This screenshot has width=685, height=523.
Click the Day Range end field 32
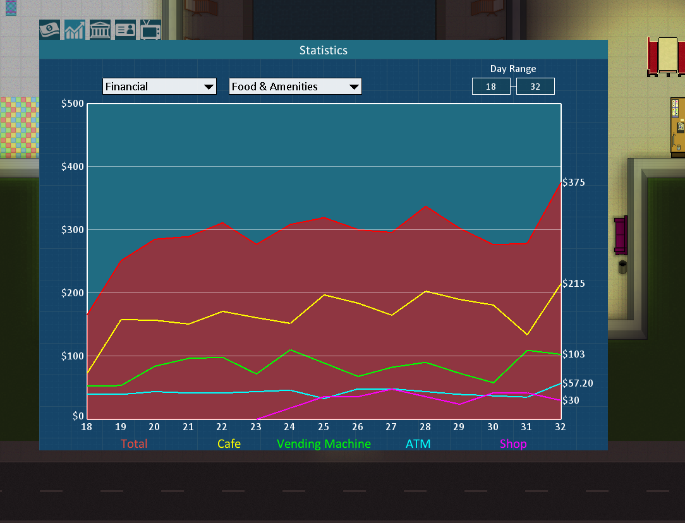[535, 87]
